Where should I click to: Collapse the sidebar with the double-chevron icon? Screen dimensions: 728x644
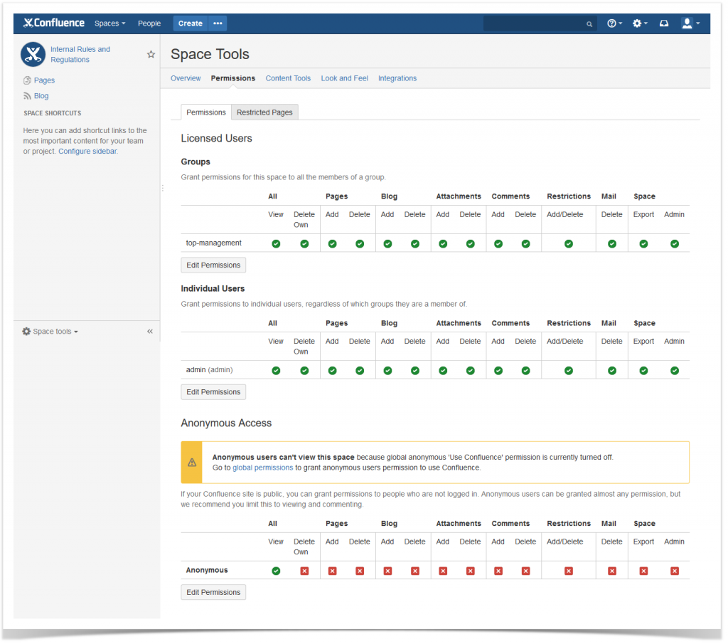pyautogui.click(x=150, y=332)
